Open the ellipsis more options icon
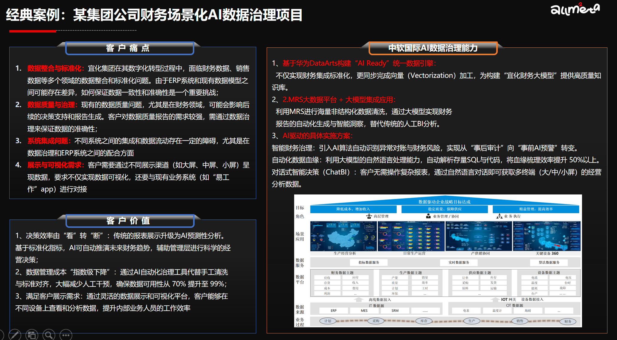The image size is (617, 340). (x=65, y=335)
